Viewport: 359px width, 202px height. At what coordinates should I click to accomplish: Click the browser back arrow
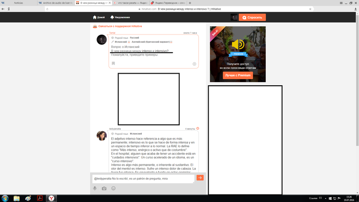[3, 9]
